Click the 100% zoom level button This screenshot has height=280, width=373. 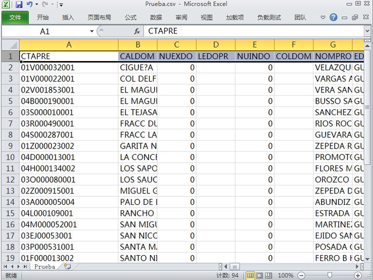(285, 276)
